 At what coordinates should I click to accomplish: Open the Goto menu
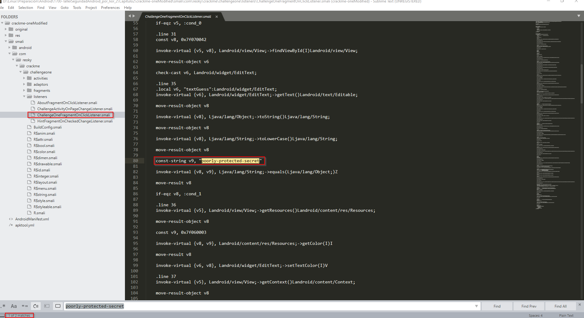pyautogui.click(x=65, y=7)
